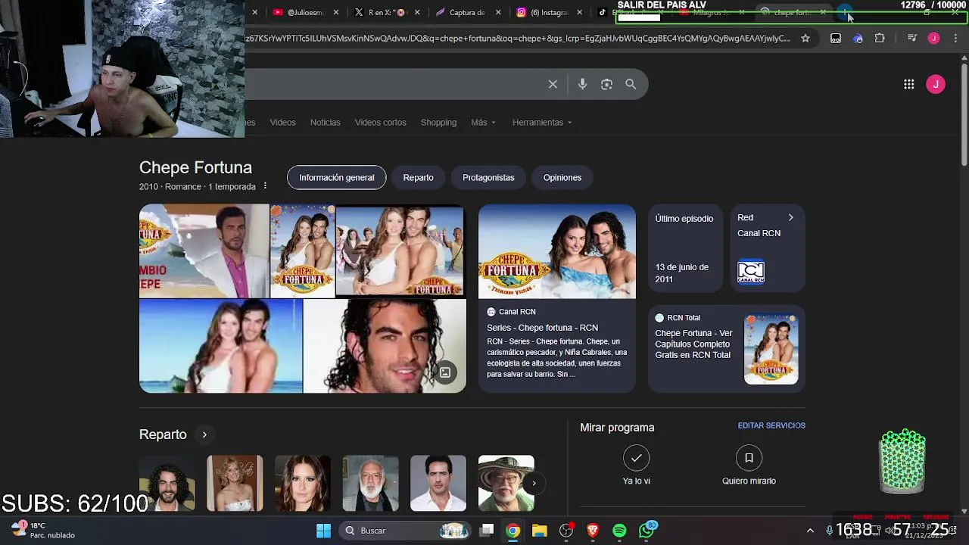Open OBS Studio icon in the taskbar
This screenshot has height=545, width=969.
566,531
